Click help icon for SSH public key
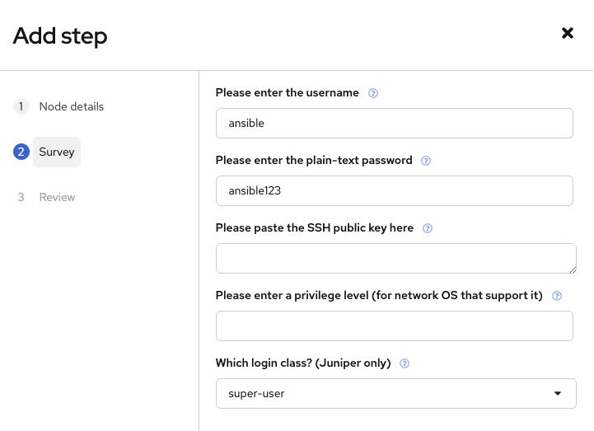This screenshot has width=594, height=431. [x=428, y=228]
